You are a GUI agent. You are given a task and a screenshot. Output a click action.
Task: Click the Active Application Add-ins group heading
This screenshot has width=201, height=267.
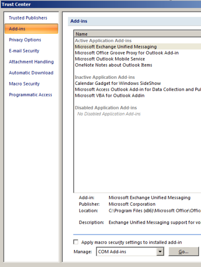point(103,40)
